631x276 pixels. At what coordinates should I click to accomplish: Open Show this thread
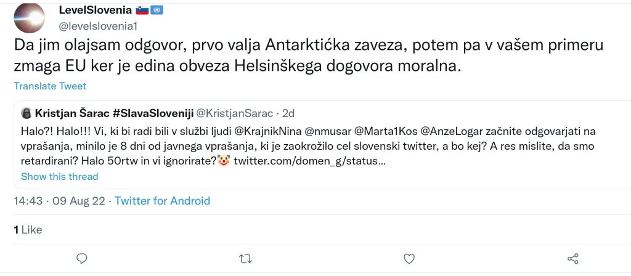tap(59, 176)
